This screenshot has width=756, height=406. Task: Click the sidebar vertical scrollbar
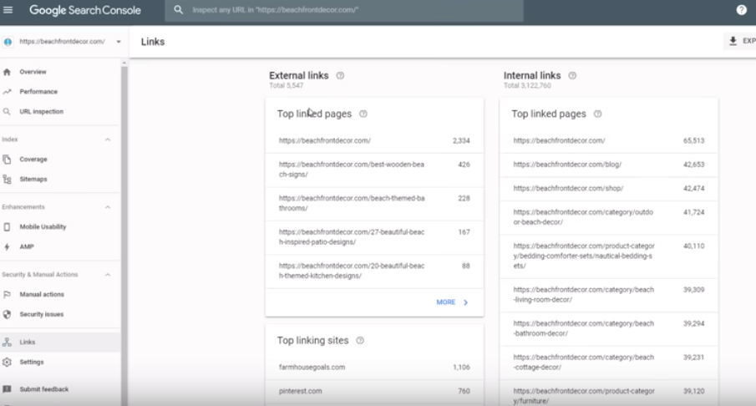[124, 236]
